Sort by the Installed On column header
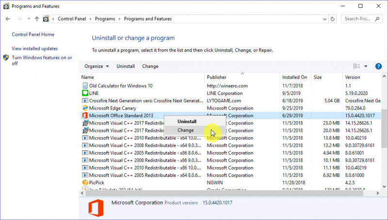The image size is (388, 220). [295, 77]
